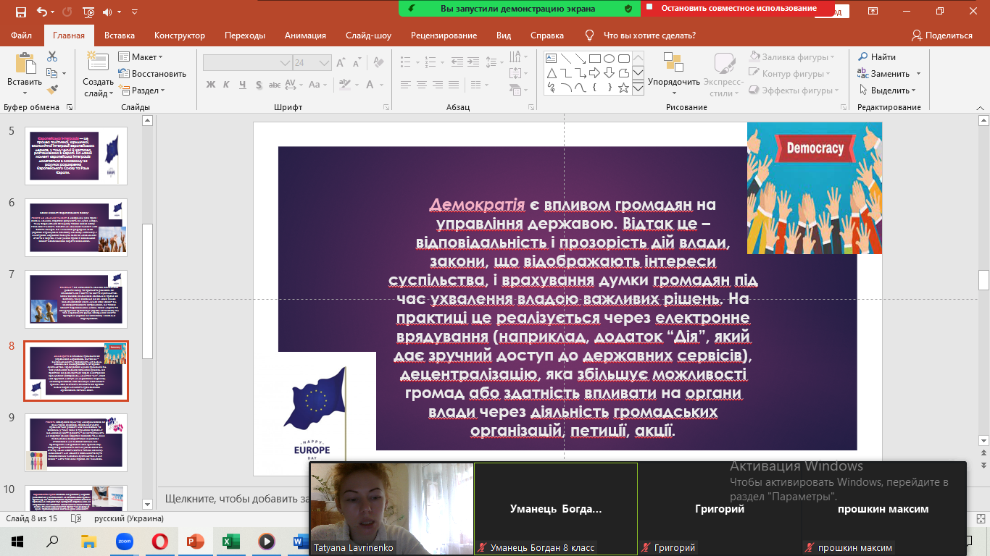
Task: Click the language indicator русский (Украина)
Action: coord(129,518)
